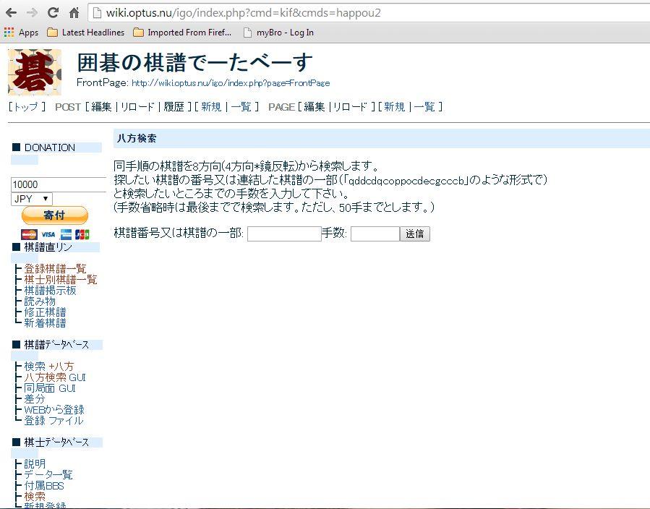Click the orange 寄付 donate button
Screen dimensions: 650x509
click(55, 215)
